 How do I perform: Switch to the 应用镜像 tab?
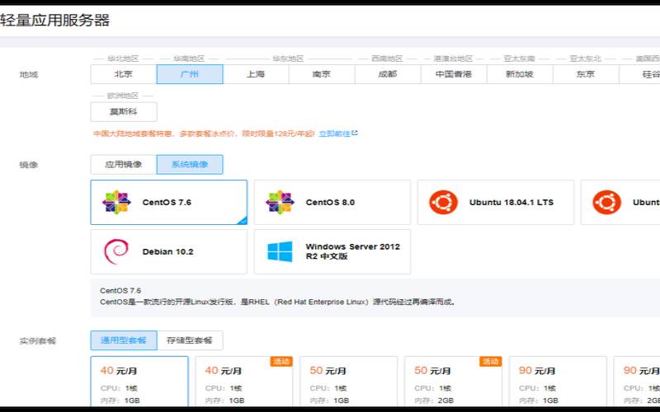[123, 164]
